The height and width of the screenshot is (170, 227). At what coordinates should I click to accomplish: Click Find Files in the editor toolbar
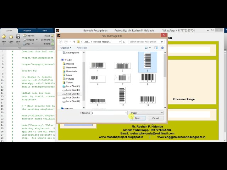(29, 35)
